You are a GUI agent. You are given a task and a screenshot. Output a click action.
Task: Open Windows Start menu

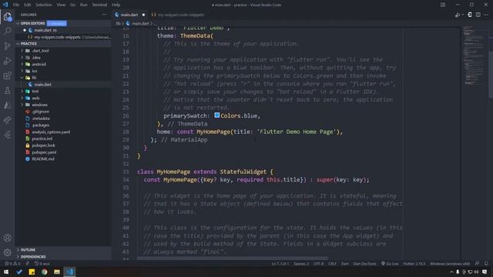tap(6, 272)
